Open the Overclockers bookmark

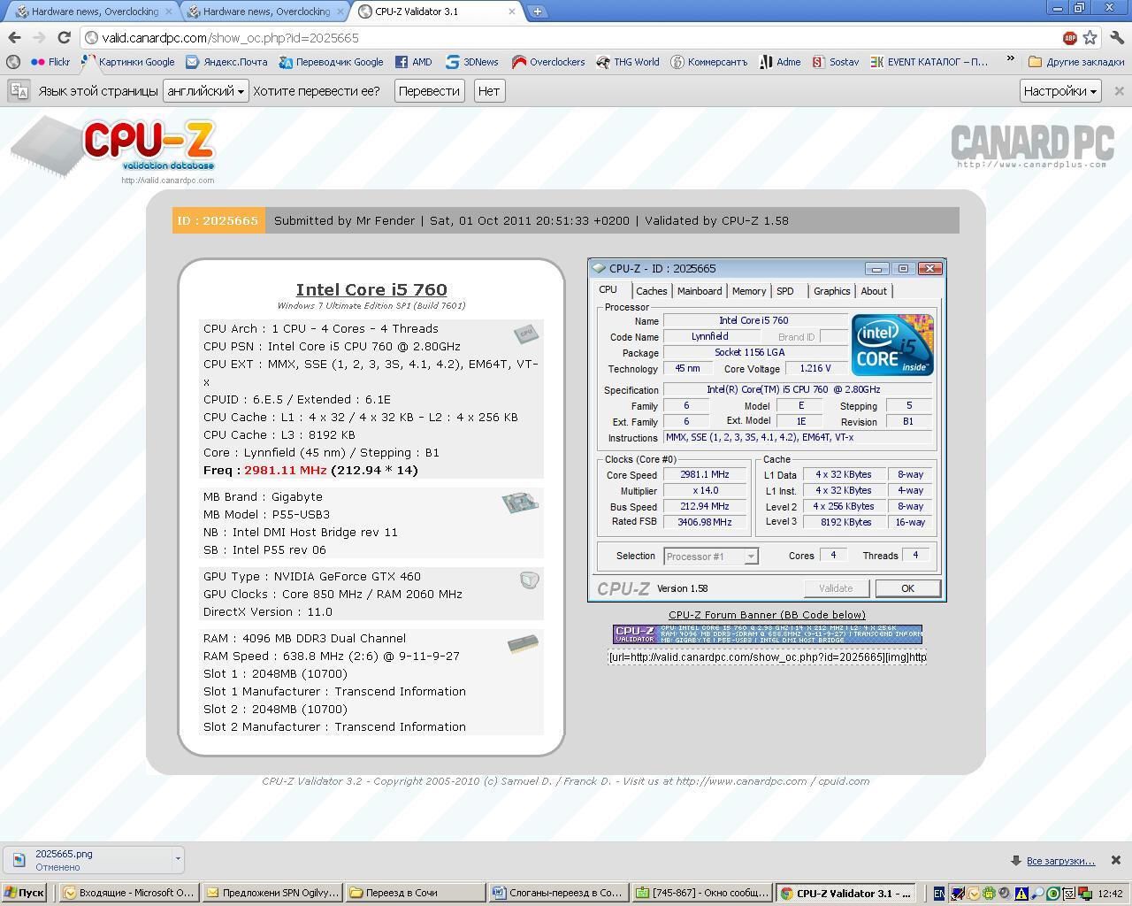(x=548, y=62)
